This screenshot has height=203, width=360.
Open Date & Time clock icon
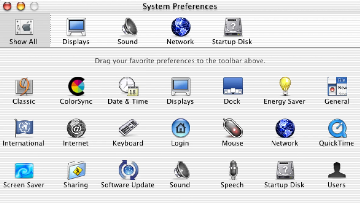click(129, 86)
